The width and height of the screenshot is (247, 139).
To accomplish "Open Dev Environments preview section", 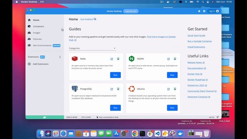I will click(x=44, y=46).
